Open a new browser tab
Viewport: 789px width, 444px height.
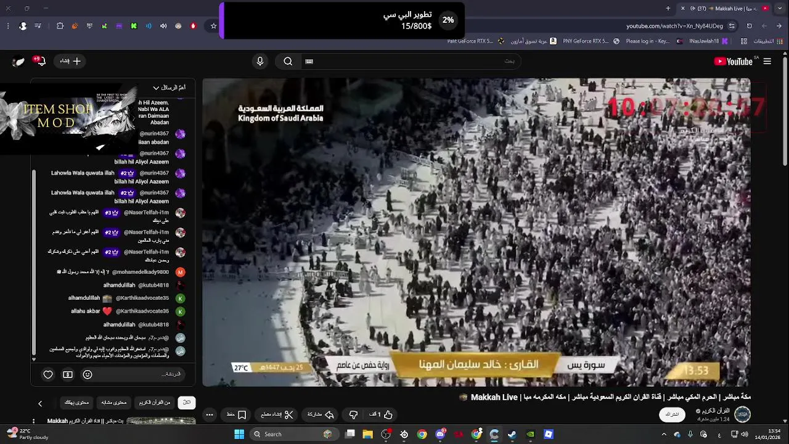point(668,9)
